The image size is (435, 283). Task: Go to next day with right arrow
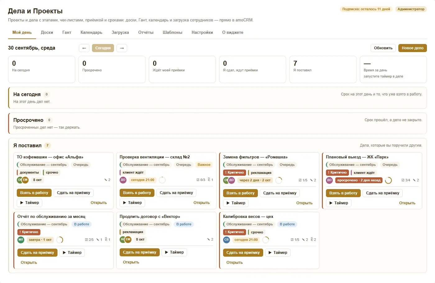(x=122, y=48)
